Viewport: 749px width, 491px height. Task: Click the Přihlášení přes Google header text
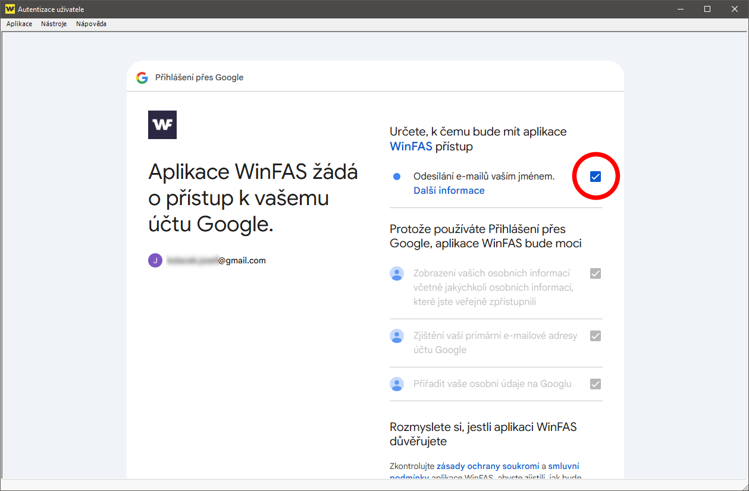199,77
